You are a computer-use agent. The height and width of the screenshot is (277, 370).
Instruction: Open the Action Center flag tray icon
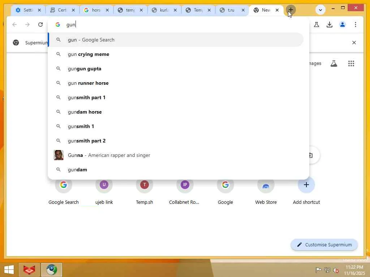pyautogui.click(x=318, y=270)
